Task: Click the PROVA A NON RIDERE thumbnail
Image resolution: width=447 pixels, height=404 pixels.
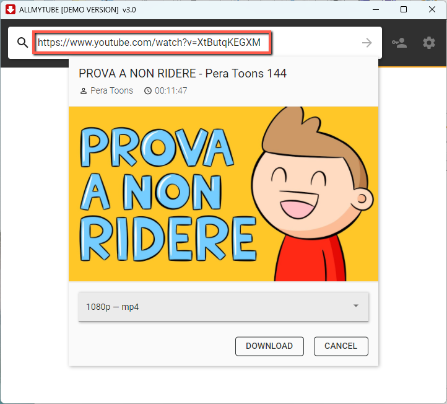Action: coord(223,194)
